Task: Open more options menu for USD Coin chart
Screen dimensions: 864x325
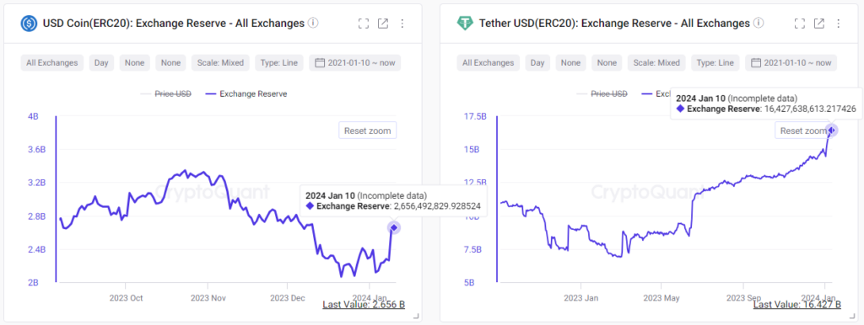Action: pyautogui.click(x=402, y=23)
